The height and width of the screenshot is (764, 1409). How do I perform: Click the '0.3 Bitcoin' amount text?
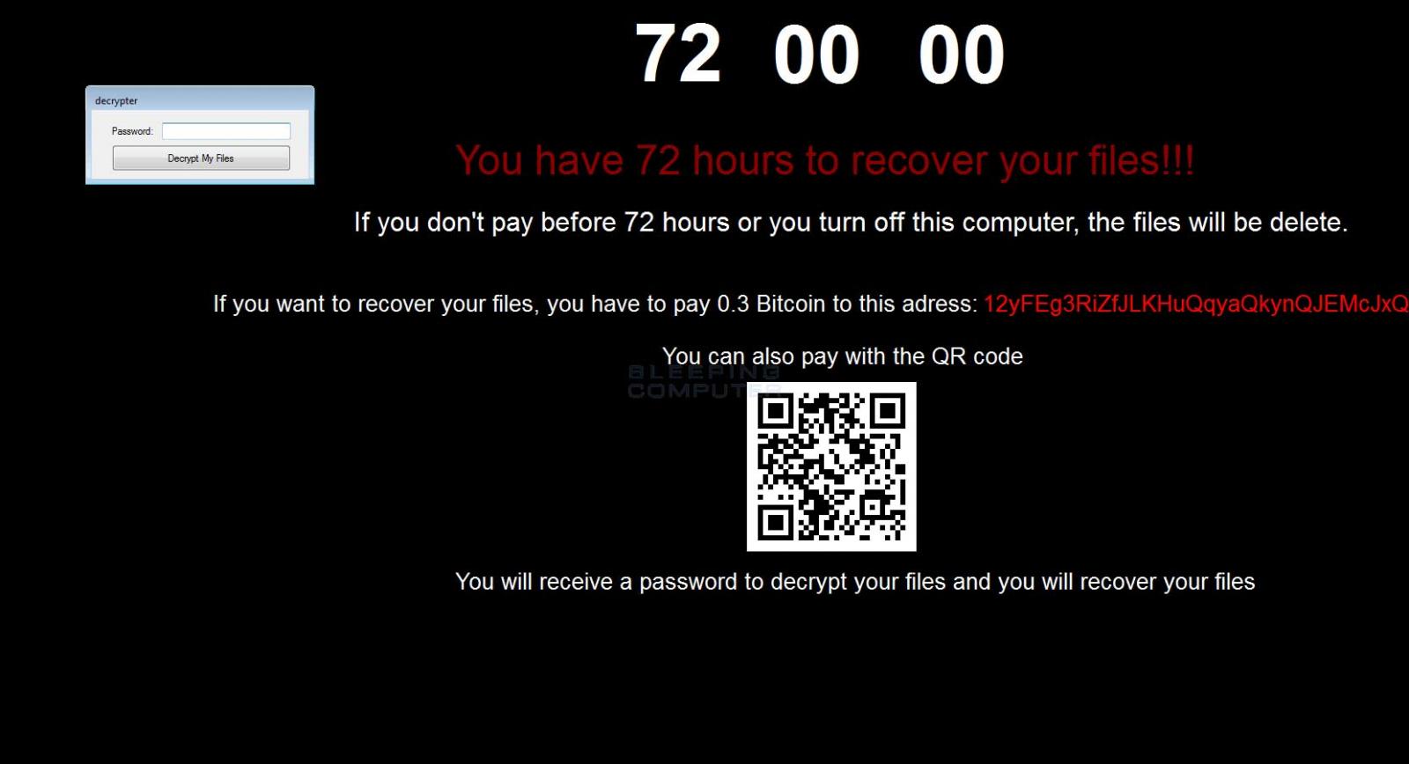tap(771, 305)
